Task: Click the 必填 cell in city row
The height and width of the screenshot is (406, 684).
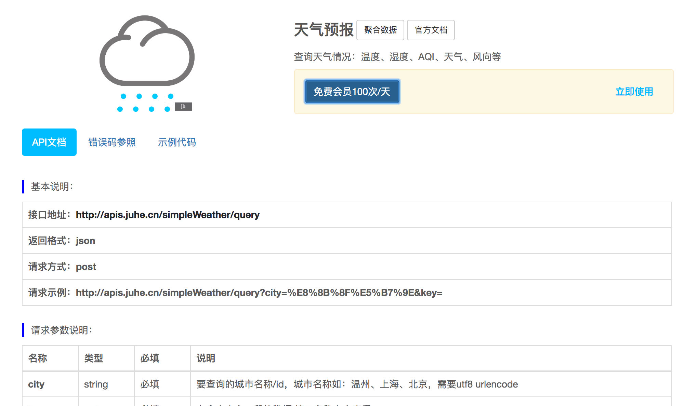Action: [162, 384]
